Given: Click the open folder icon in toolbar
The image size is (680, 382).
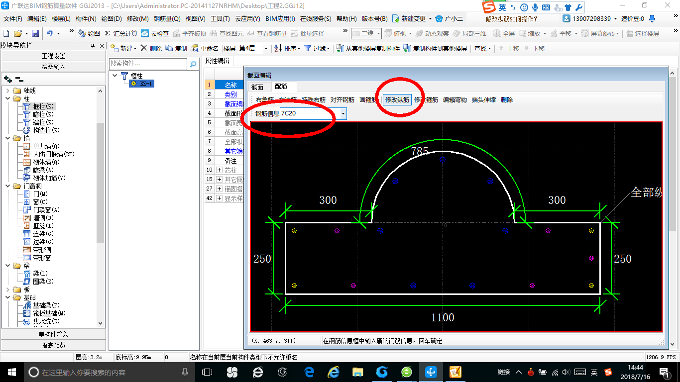Looking at the screenshot, I should (18, 33).
